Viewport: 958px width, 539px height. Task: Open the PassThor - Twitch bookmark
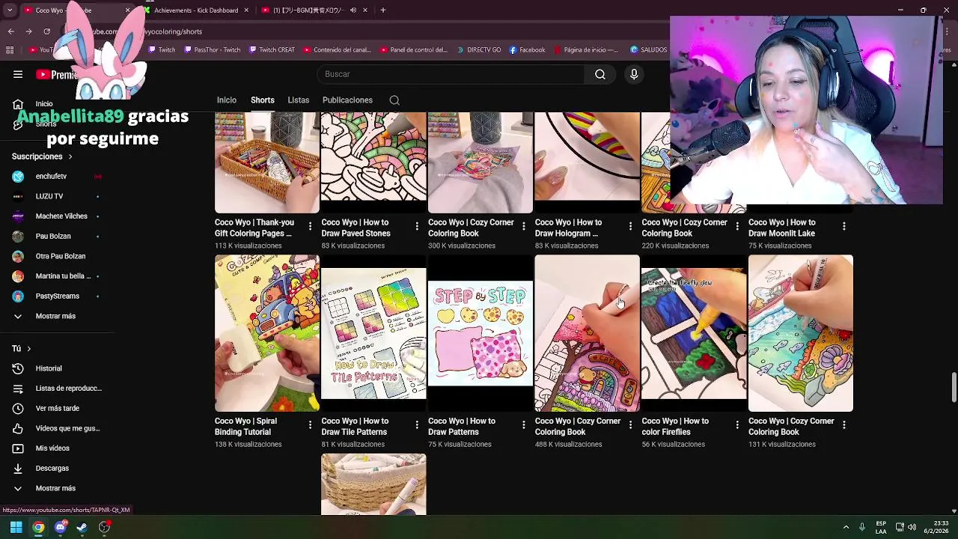pos(212,50)
